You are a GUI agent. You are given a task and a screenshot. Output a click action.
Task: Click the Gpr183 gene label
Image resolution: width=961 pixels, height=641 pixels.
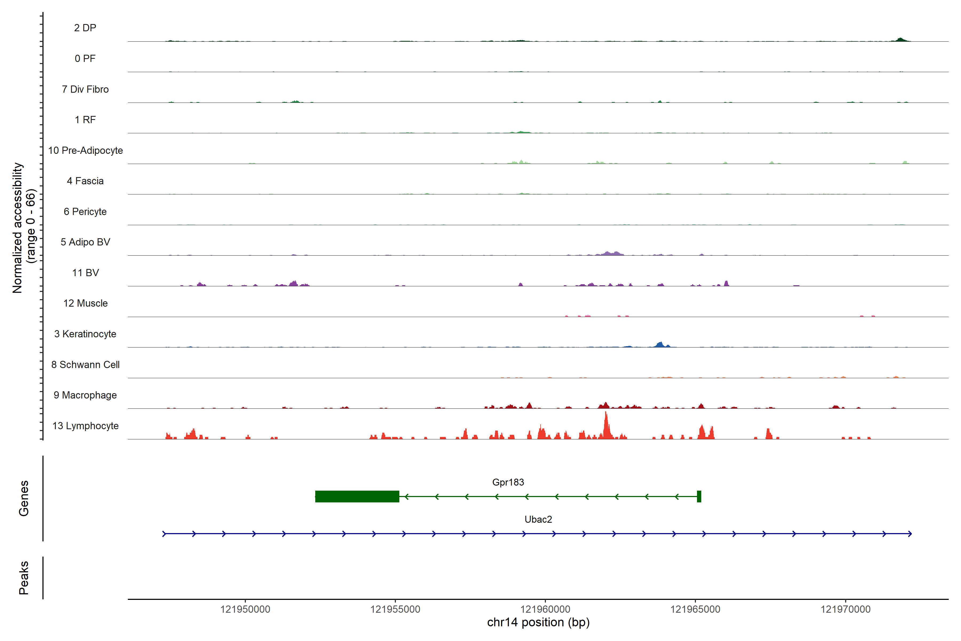508,482
